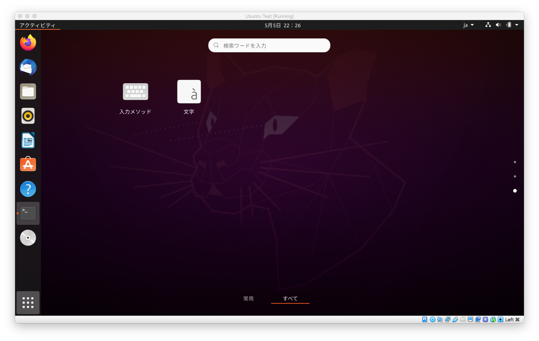Launch the 文字 characters app
539x341 pixels.
pos(189,98)
